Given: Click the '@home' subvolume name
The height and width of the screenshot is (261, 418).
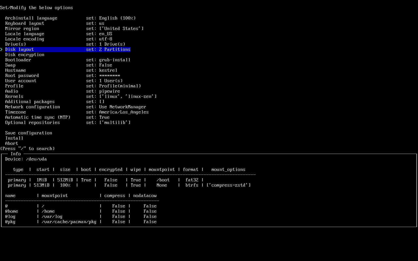Looking at the screenshot, I should point(12,211).
